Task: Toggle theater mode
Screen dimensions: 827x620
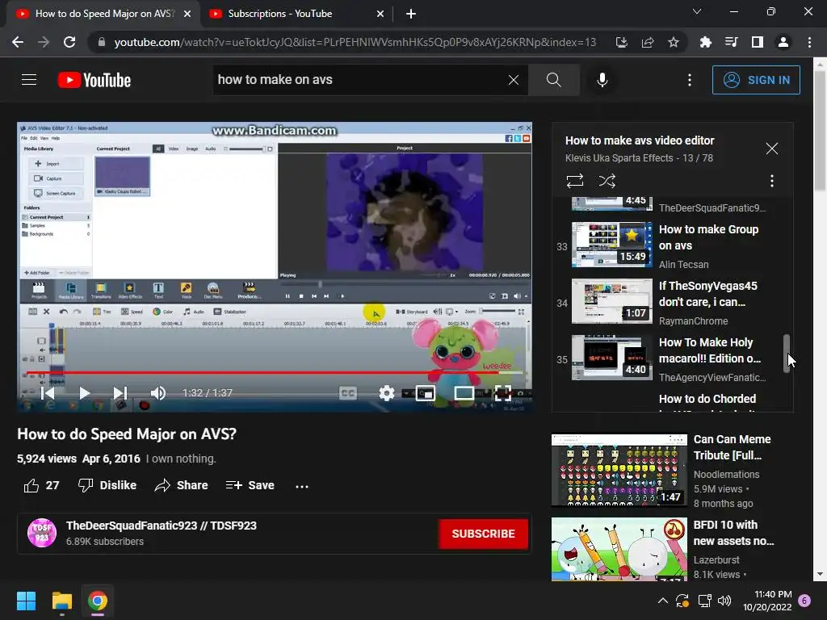Action: pos(464,393)
